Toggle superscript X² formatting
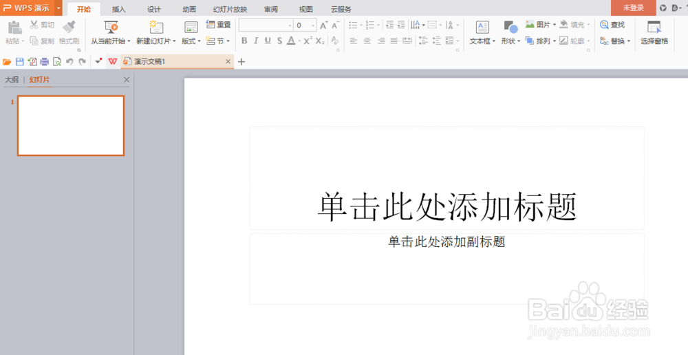 point(308,41)
